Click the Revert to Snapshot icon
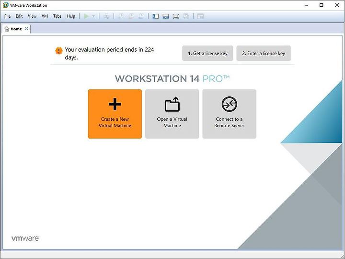This screenshot has width=345, height=259. pos(131,16)
